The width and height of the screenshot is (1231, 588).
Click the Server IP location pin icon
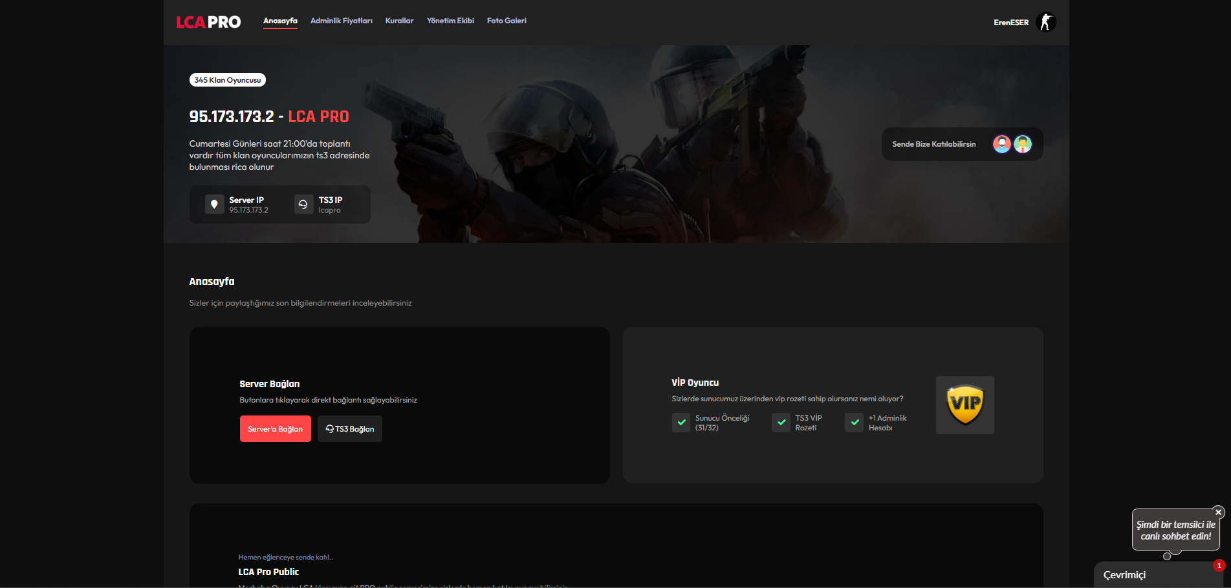click(x=214, y=204)
